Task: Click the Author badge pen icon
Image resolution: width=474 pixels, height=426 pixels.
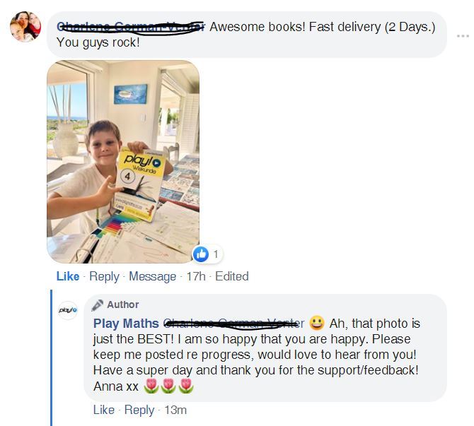Action: (98, 305)
